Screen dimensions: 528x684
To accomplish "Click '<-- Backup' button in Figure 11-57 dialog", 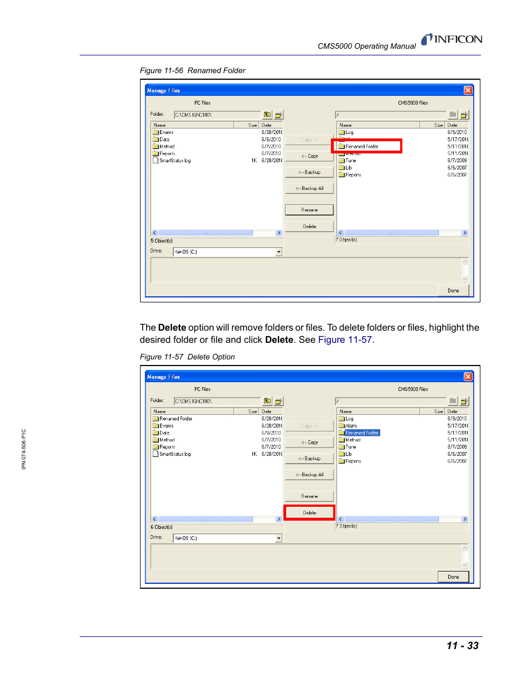I will pos(309,459).
